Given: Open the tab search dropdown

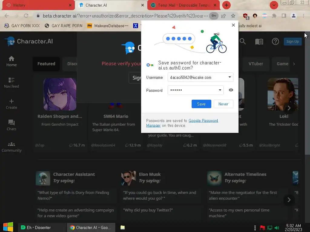Looking at the screenshot, I should pyautogui.click(x=274, y=5).
